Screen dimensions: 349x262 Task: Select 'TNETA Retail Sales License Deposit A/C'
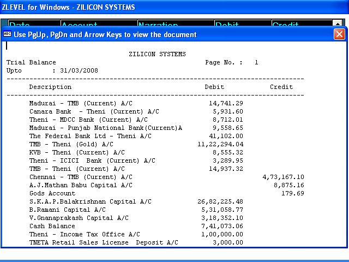point(104,242)
